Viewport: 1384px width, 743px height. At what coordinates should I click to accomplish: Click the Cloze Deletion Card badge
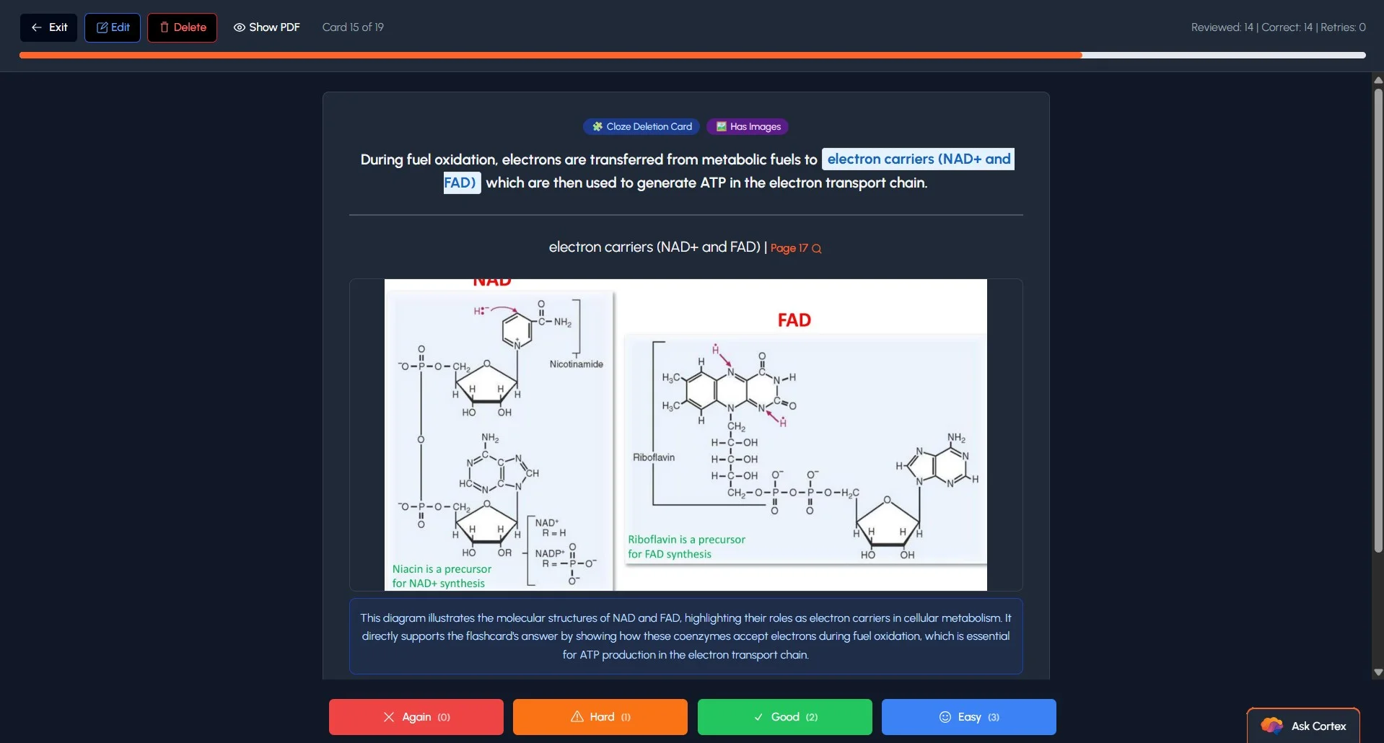point(641,126)
